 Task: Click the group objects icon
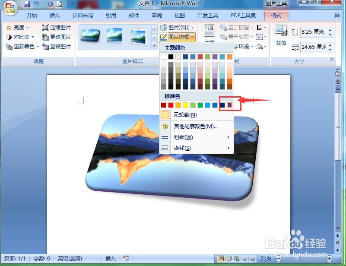[261, 37]
